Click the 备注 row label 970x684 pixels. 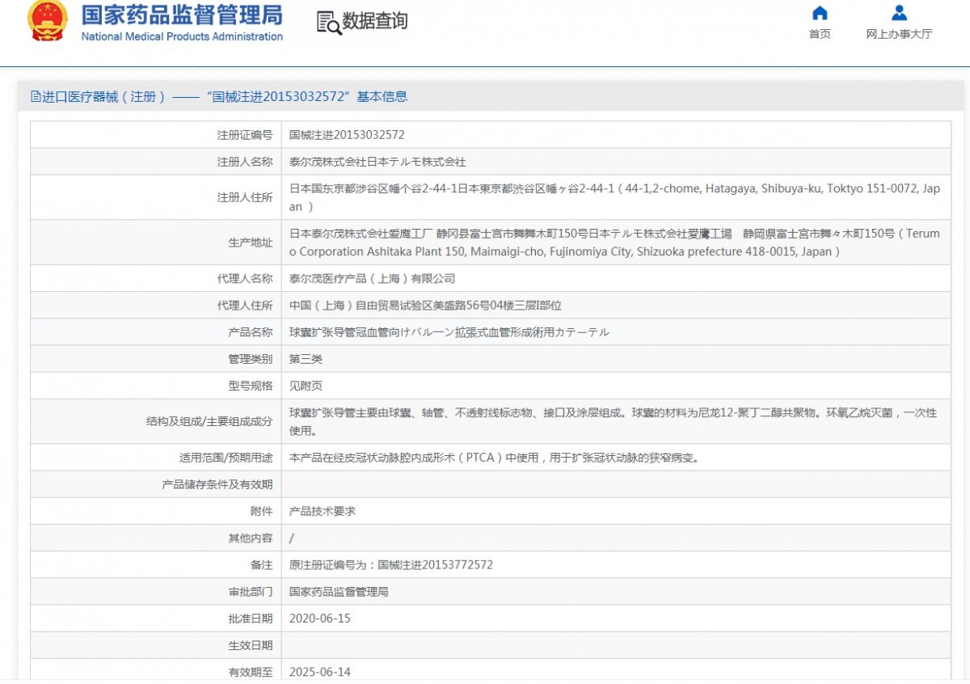[x=261, y=565]
